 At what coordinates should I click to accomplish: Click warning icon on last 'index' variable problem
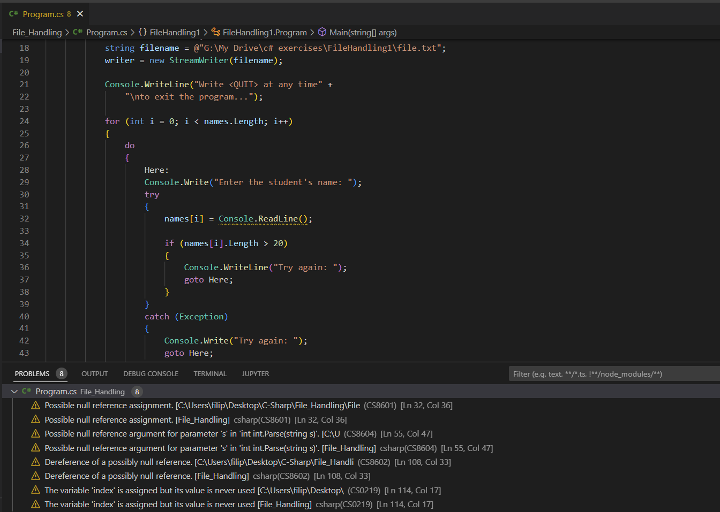[x=36, y=504]
